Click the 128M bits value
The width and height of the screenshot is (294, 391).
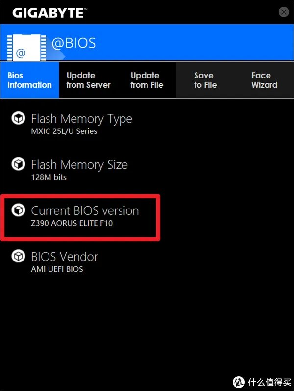[x=49, y=177]
